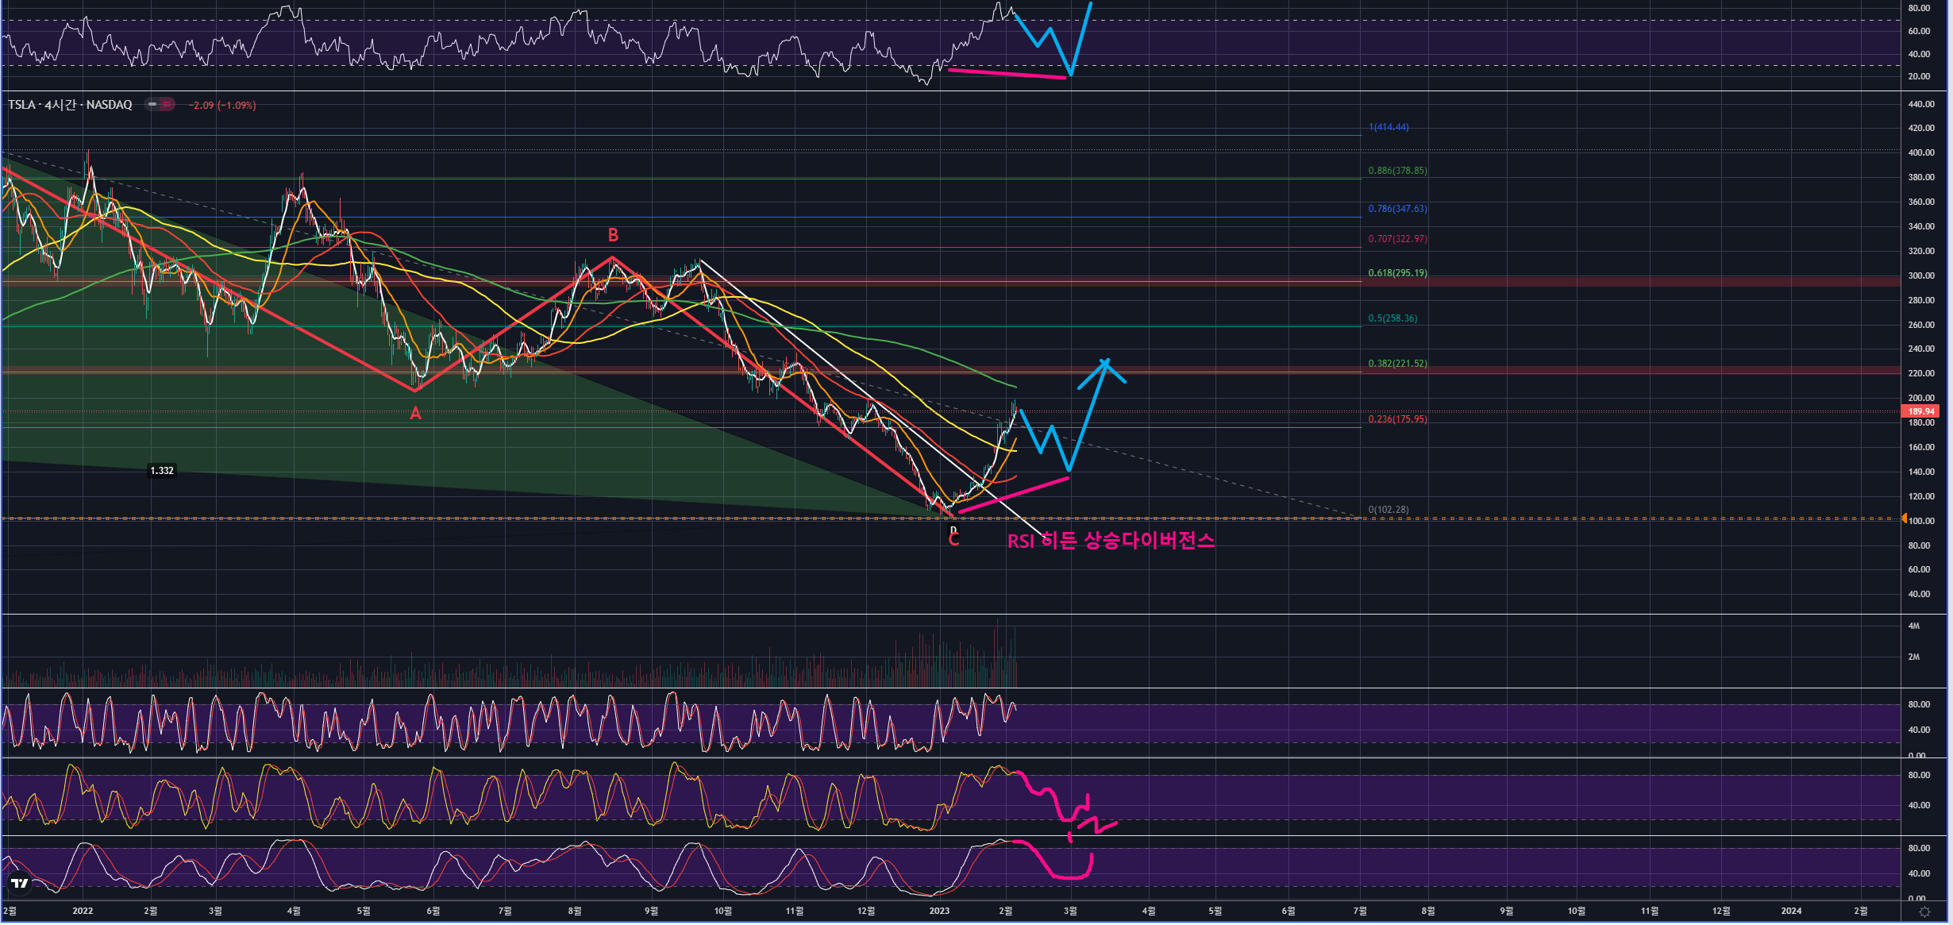1953x925 pixels.
Task: Click the 1(414.44) Fibonacci label
Action: 1388,127
